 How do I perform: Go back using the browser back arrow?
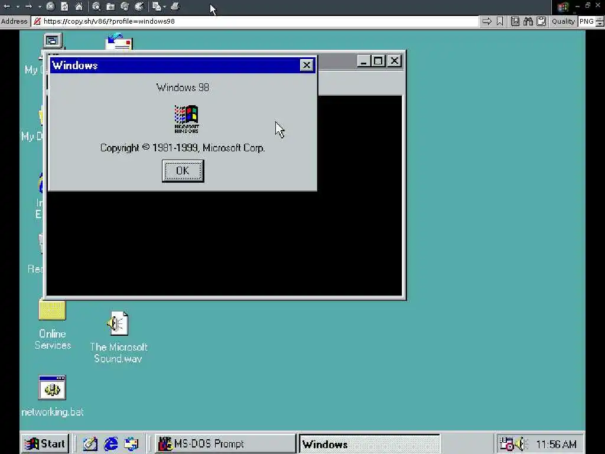pyautogui.click(x=7, y=7)
